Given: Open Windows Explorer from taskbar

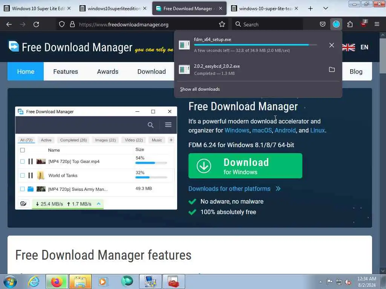Looking at the screenshot, I should 80,281.
